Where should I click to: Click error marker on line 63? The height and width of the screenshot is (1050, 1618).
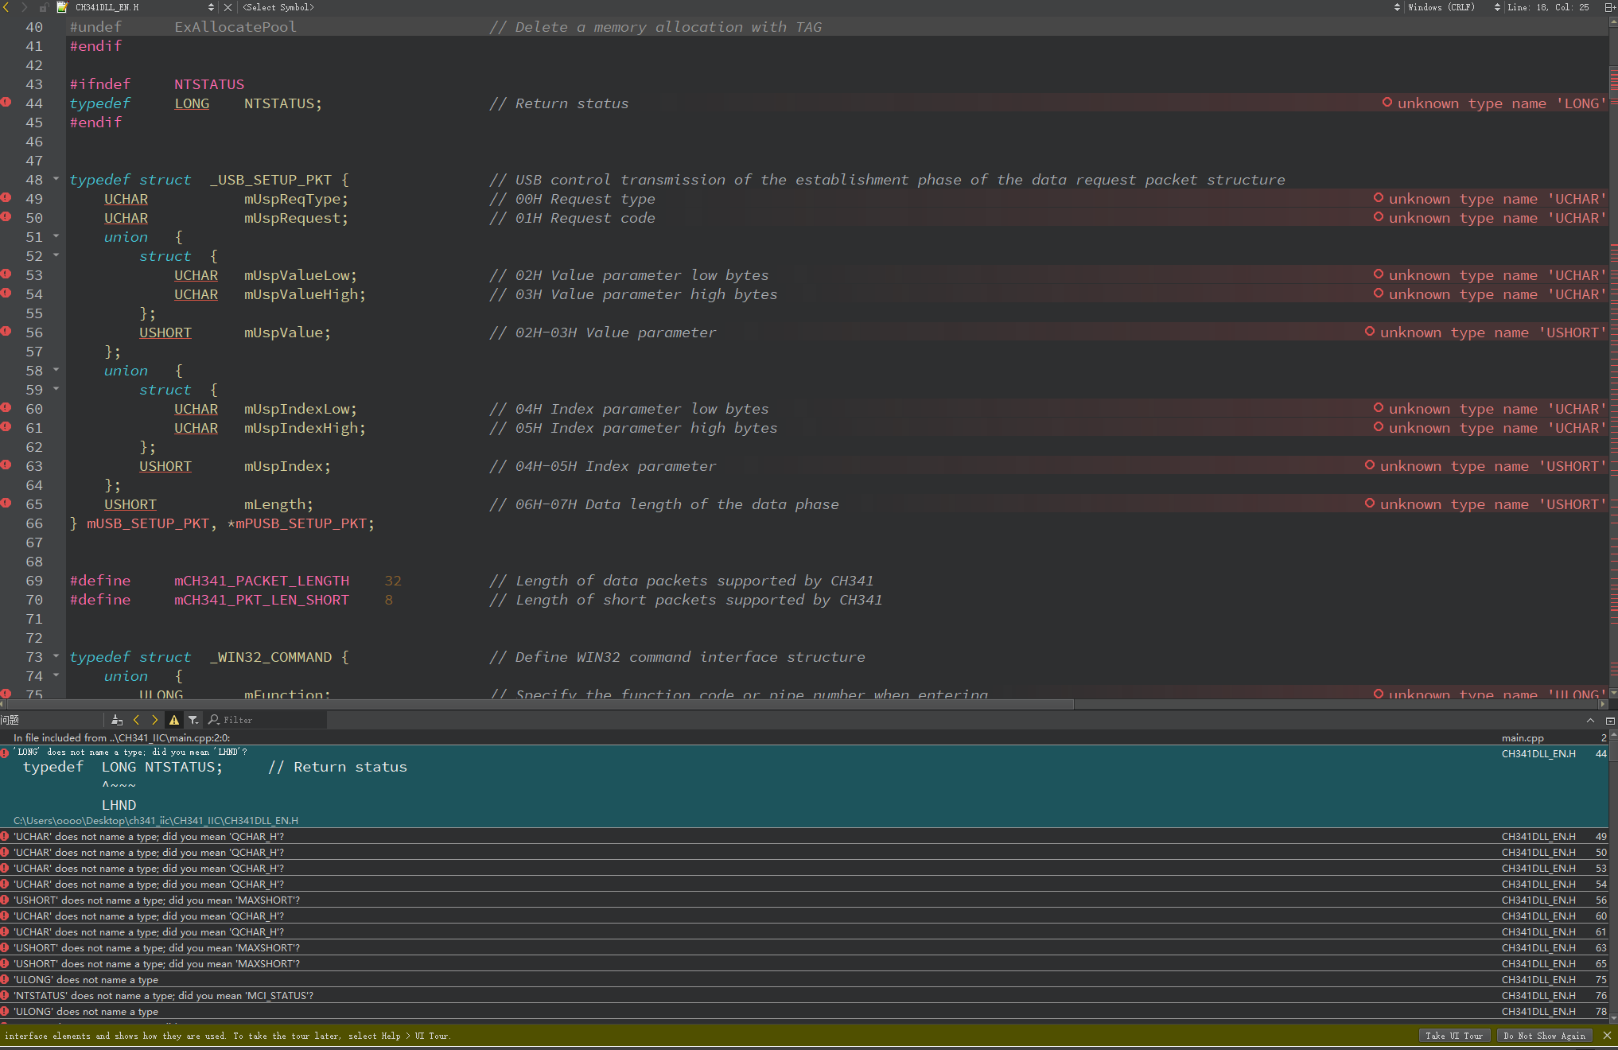click(x=6, y=465)
